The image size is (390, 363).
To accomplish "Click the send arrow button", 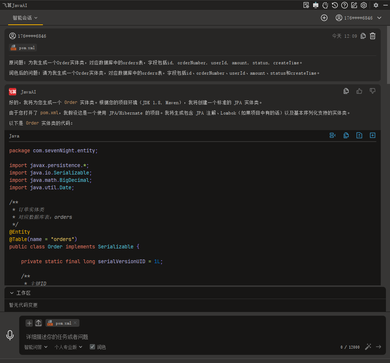I will [x=379, y=347].
